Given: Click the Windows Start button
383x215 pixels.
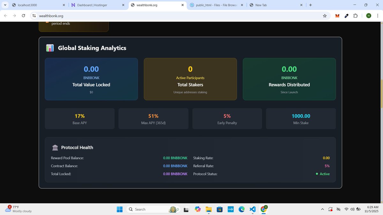Looking at the screenshot, I should (x=120, y=209).
